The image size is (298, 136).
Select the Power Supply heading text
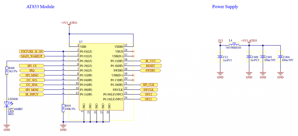coord(225,7)
